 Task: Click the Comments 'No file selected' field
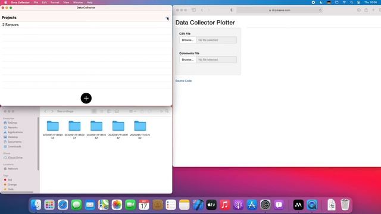pyautogui.click(x=217, y=59)
